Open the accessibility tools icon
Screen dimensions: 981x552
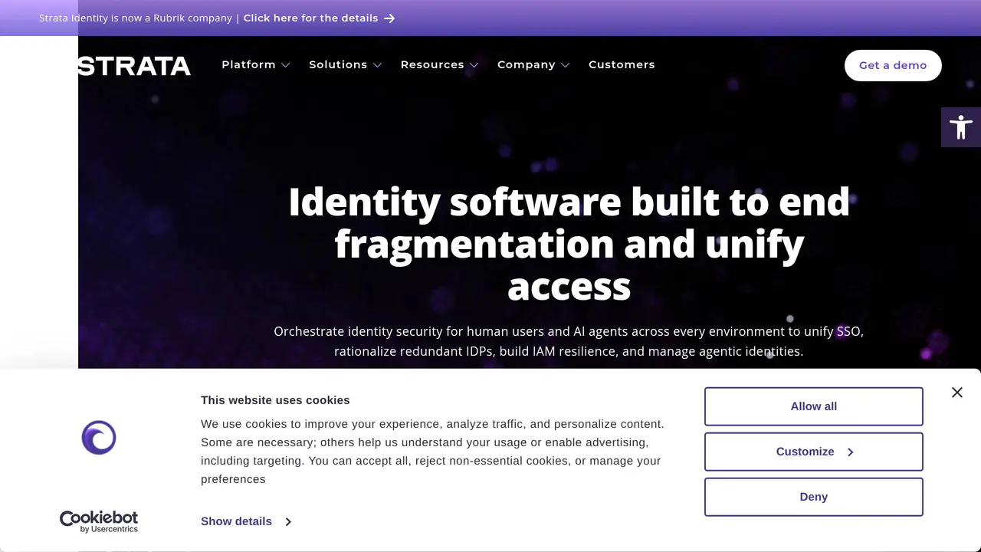click(x=961, y=127)
